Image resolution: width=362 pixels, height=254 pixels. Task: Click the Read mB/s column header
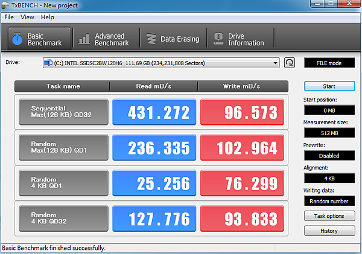point(153,86)
